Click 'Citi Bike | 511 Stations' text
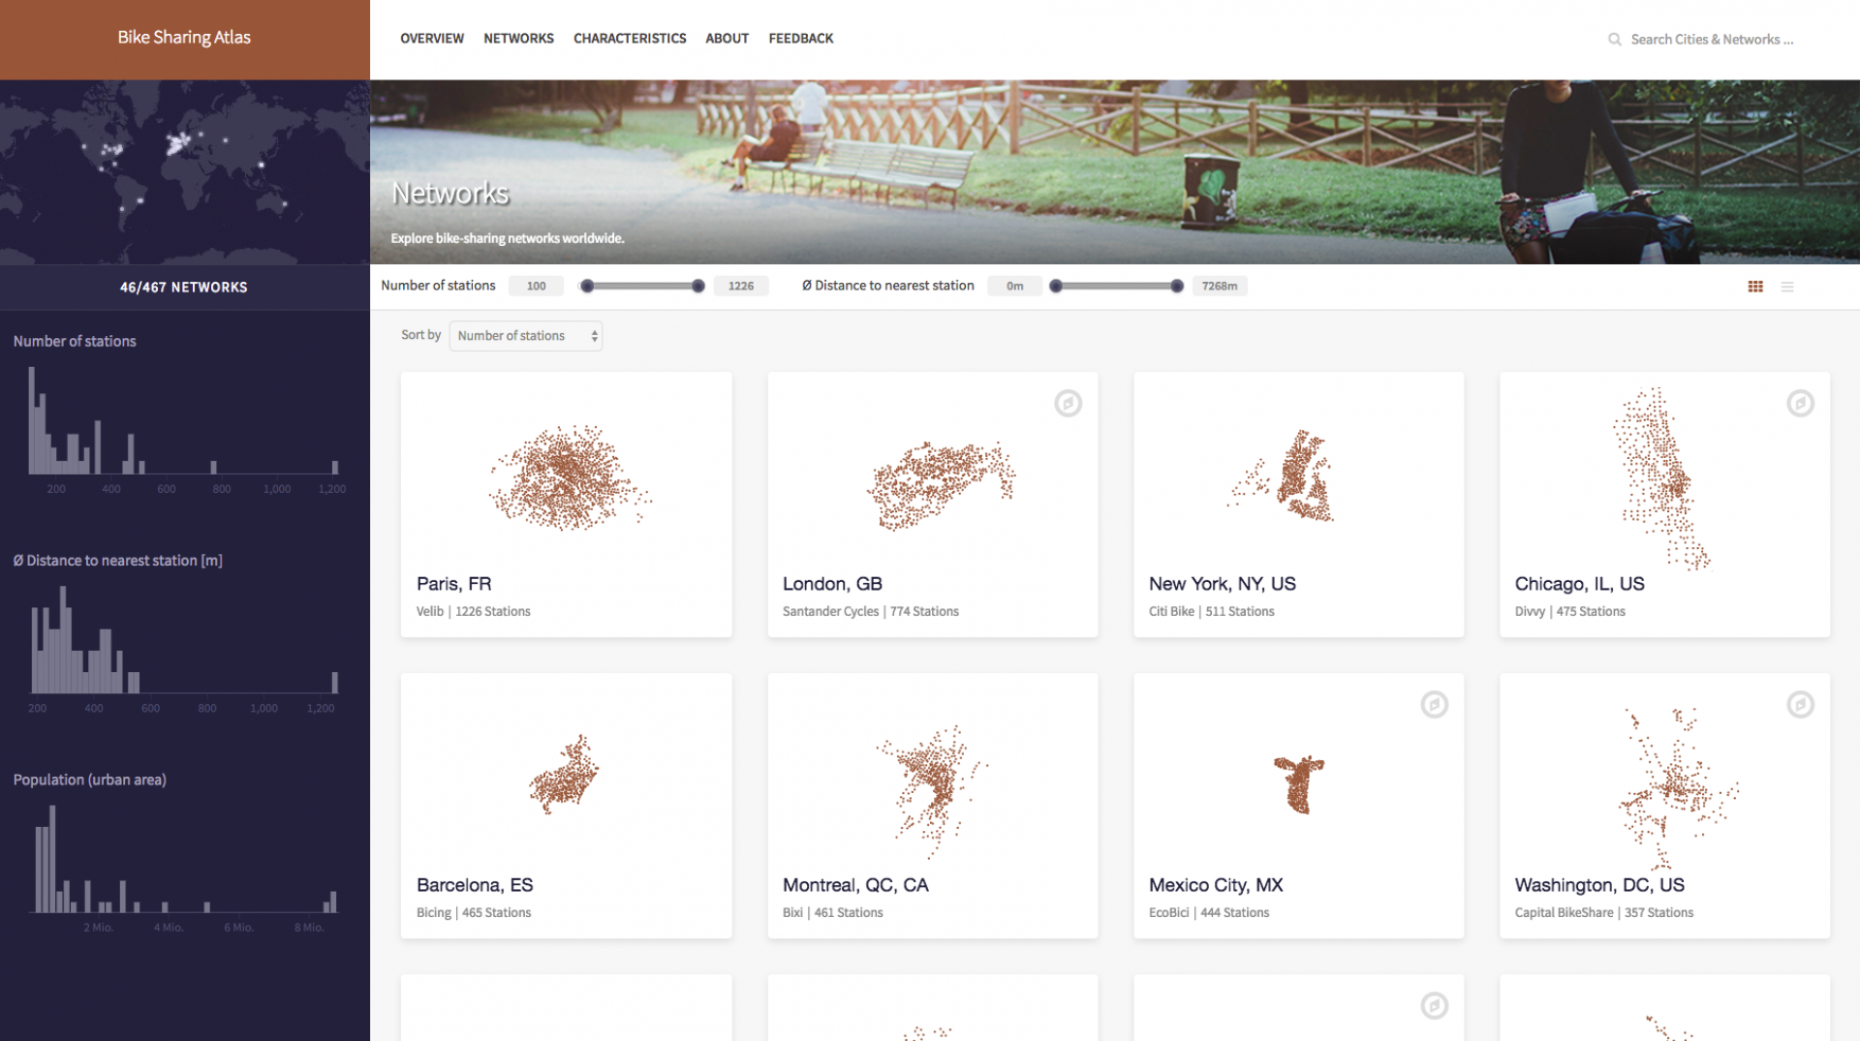Image resolution: width=1860 pixels, height=1041 pixels. 1212,612
